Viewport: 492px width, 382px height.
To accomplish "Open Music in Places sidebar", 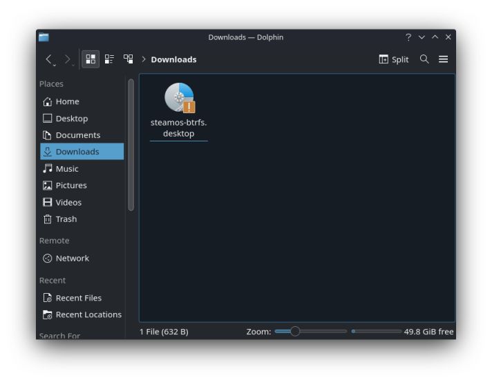I will pyautogui.click(x=82, y=169).
